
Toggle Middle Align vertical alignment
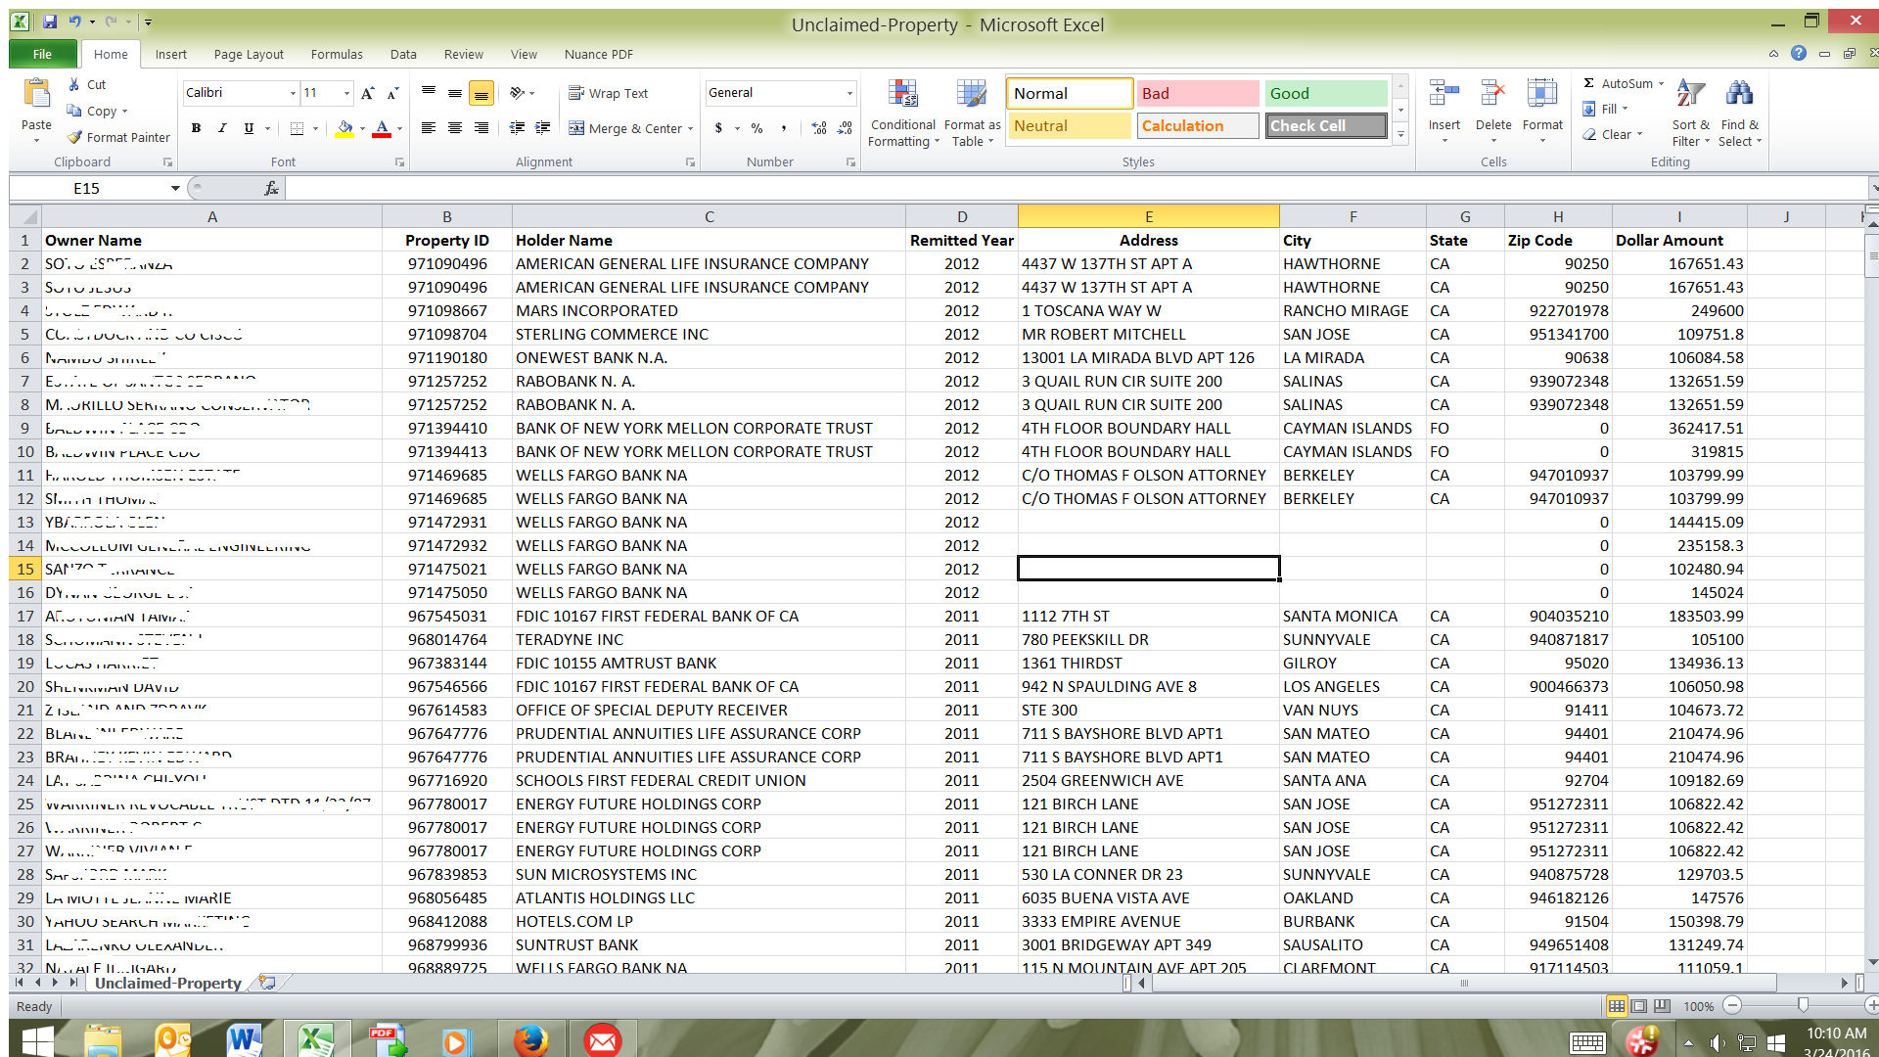coord(454,93)
